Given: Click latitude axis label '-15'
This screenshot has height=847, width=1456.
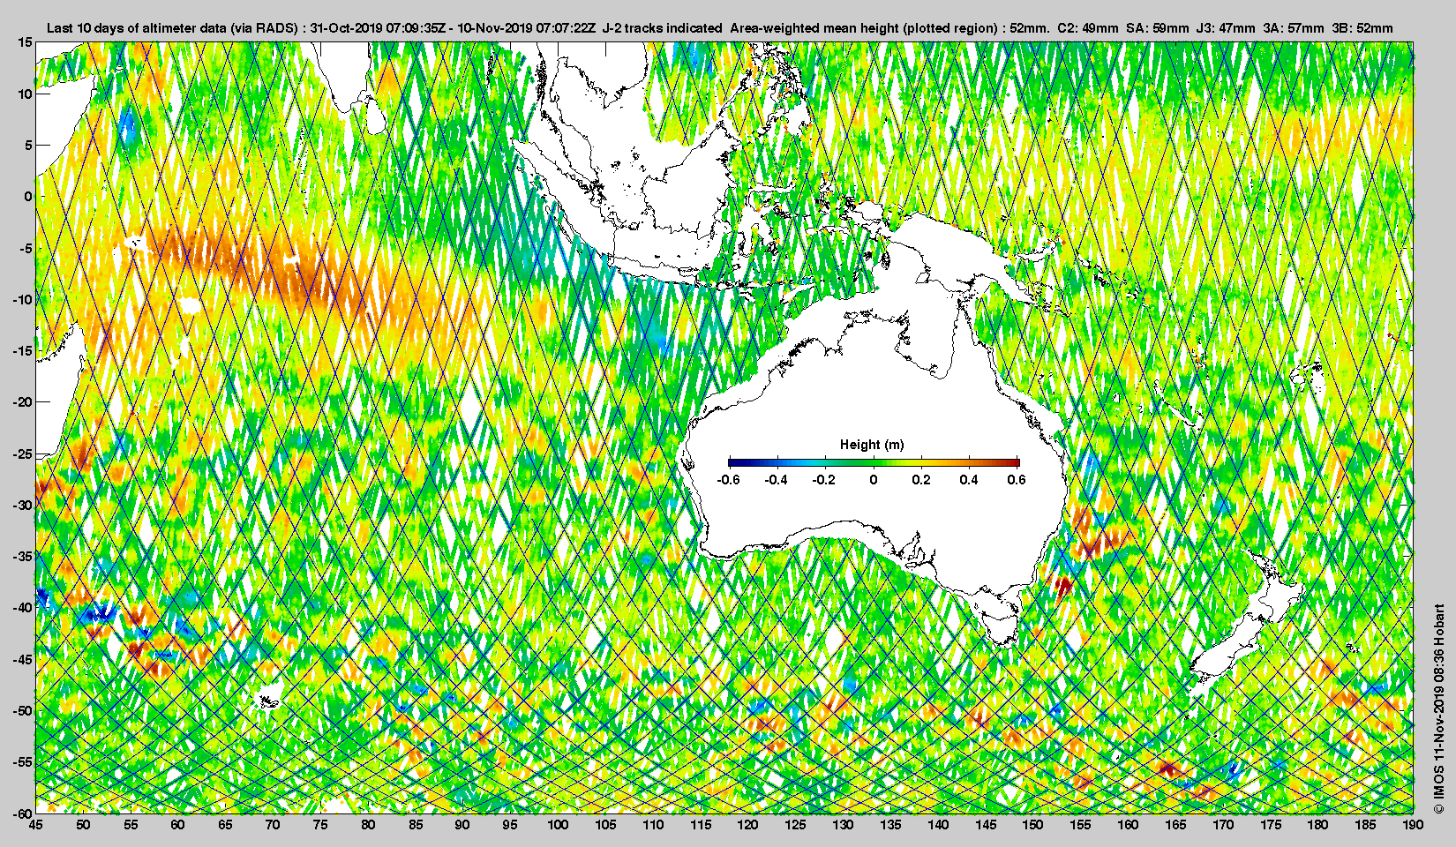Looking at the screenshot, I should pyautogui.click(x=23, y=350).
